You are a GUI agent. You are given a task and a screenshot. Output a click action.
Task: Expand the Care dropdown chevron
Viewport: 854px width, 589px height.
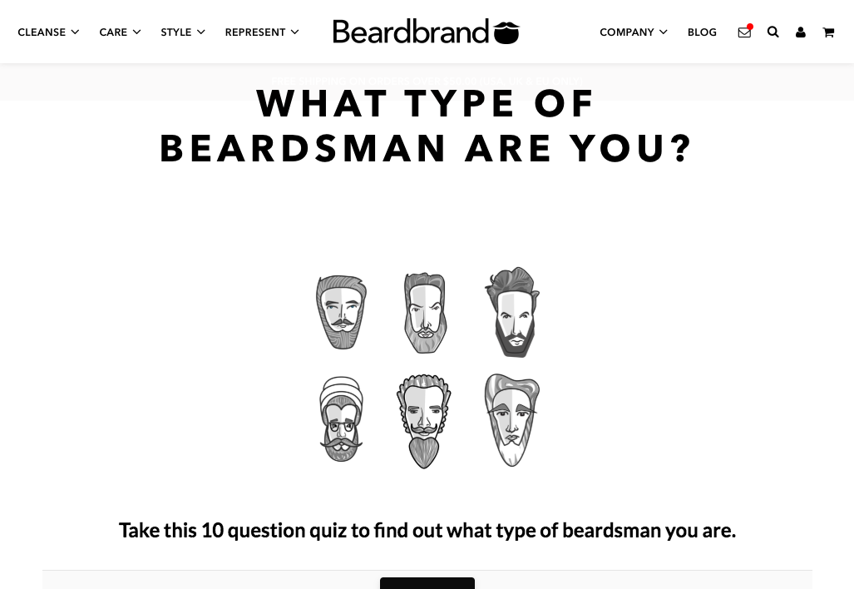(136, 32)
